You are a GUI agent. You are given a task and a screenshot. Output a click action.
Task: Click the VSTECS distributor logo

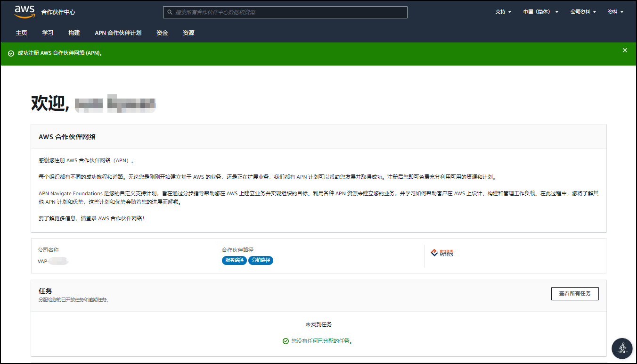pyautogui.click(x=442, y=253)
